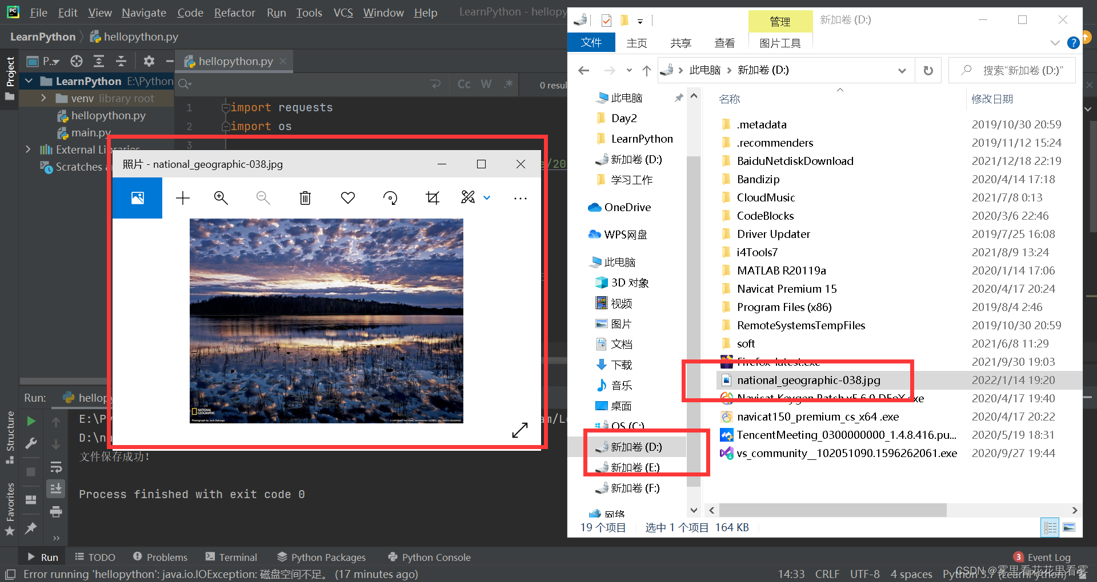Rotate the photo
The height and width of the screenshot is (582, 1097).
coord(390,198)
